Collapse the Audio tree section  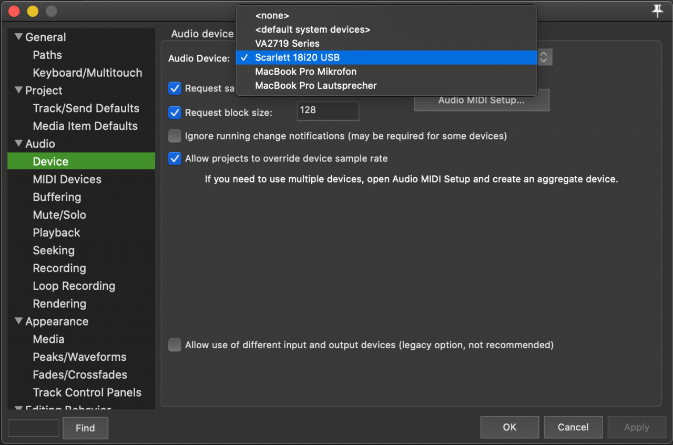pos(19,143)
